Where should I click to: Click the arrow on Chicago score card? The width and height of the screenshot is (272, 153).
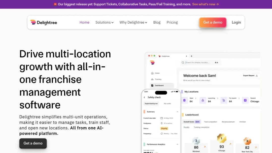(230, 144)
